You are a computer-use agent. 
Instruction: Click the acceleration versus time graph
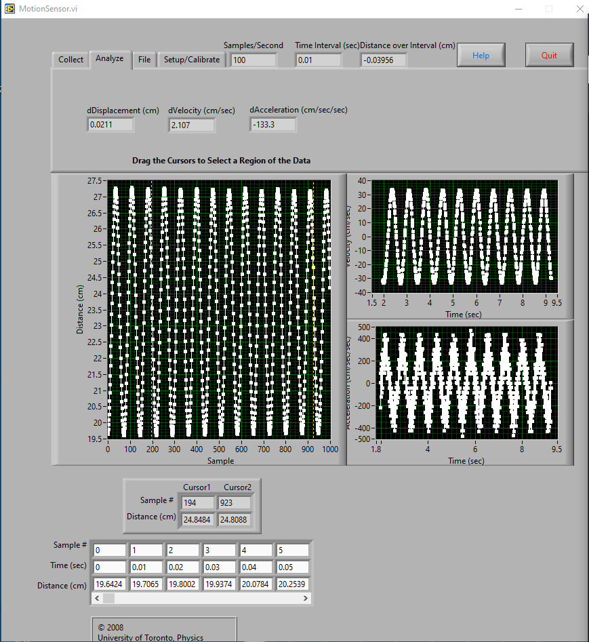[x=466, y=383]
